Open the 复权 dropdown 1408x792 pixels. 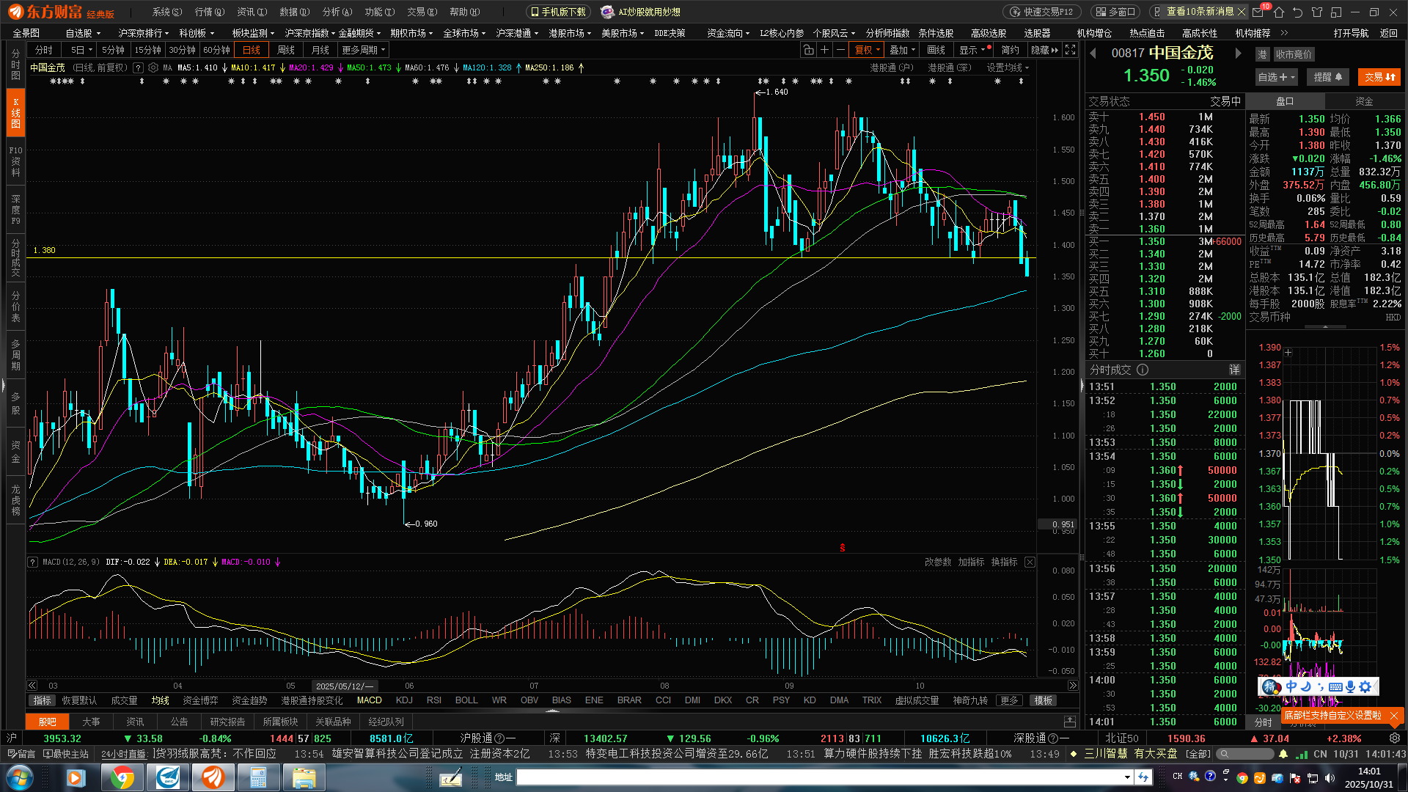(x=868, y=50)
